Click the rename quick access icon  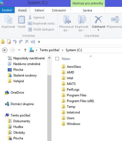[x=33, y=42]
